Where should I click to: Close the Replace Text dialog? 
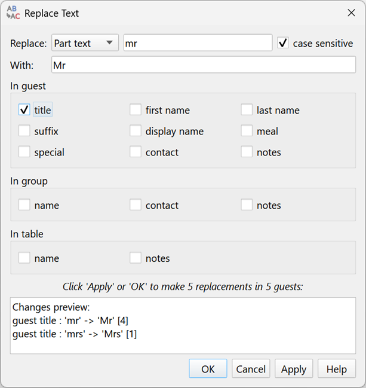pos(351,13)
